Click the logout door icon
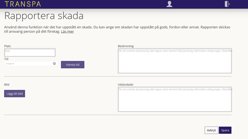This screenshot has width=248, height=139. [x=227, y=4]
